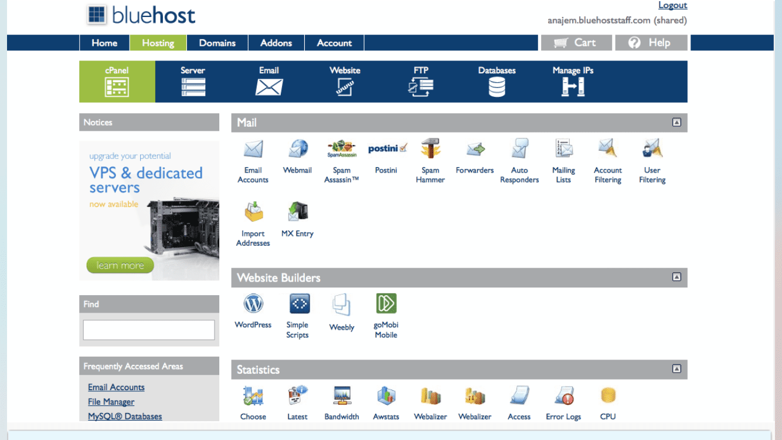Open File Manager link

click(x=111, y=402)
